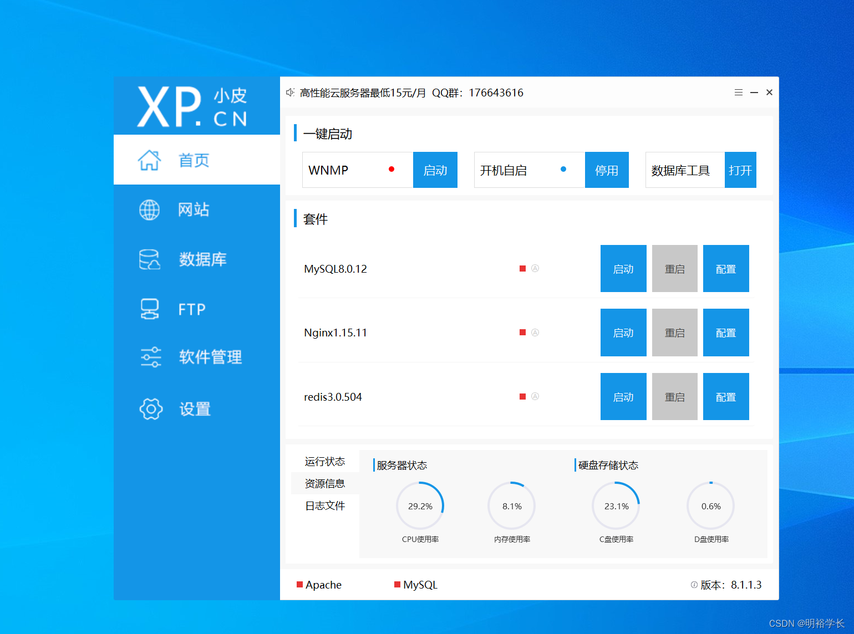Click the 停用 button for 开机自启
Screen dimensions: 854x634
pyautogui.click(x=607, y=170)
